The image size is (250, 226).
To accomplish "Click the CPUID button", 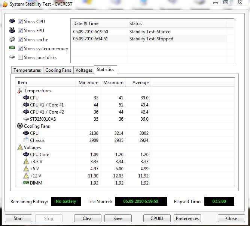I will click(x=156, y=219).
